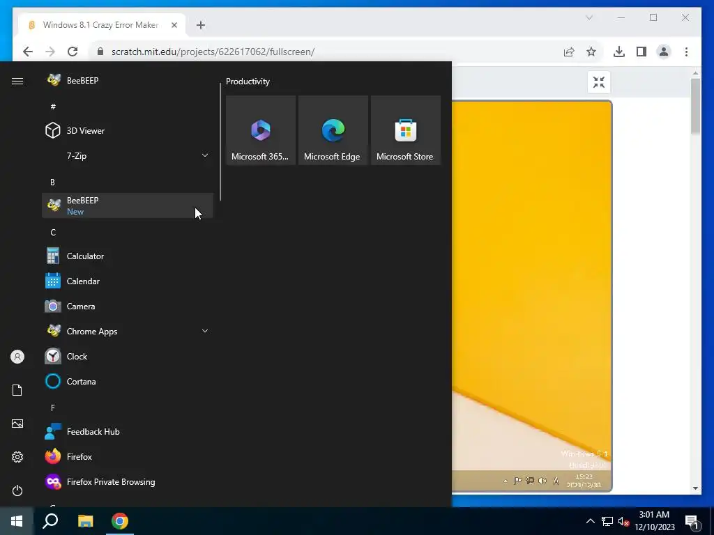
Task: Open Power options in the Start sidebar
Action: click(x=17, y=490)
